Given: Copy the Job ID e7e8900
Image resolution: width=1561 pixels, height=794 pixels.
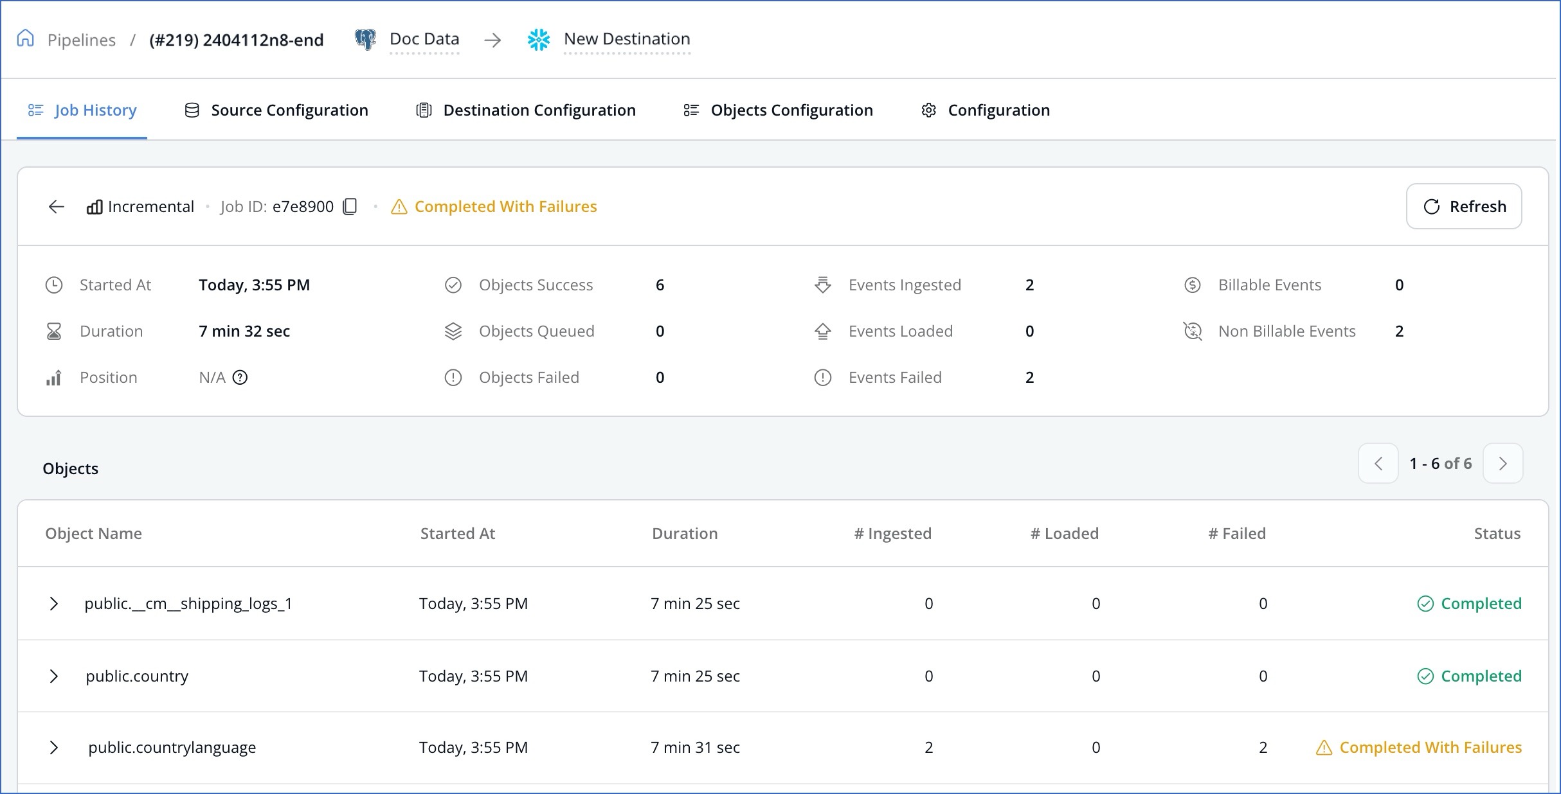Looking at the screenshot, I should 350,206.
